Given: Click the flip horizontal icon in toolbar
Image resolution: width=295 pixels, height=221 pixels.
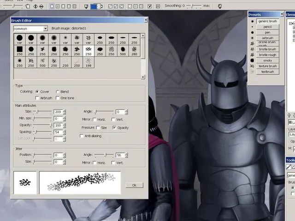Looking at the screenshot, I should point(35,6).
